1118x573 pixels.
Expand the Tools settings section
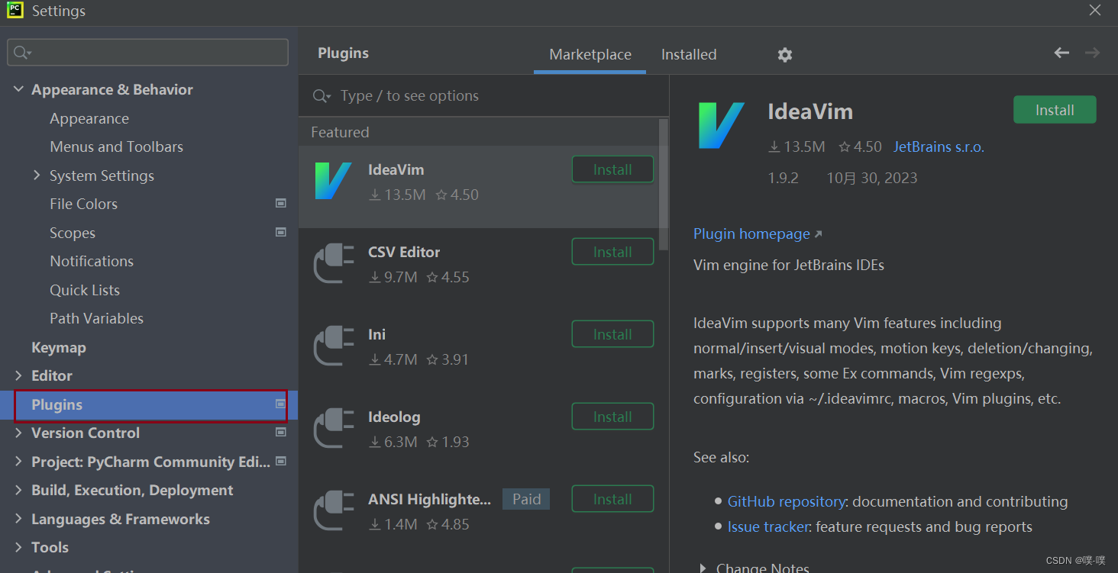pyautogui.click(x=18, y=547)
